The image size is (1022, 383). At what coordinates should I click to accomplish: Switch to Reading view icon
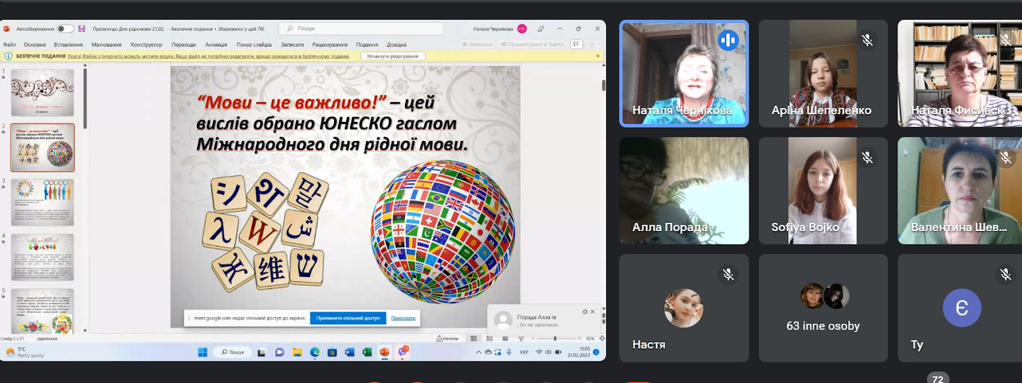(x=505, y=338)
